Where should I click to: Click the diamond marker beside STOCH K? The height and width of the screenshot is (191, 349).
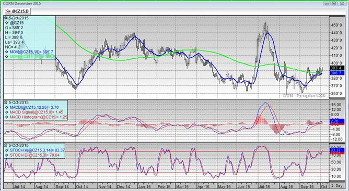(x=7, y=150)
